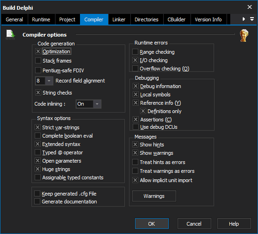Click the compiler options document icon
The width and height of the screenshot is (258, 234).
[10, 35]
